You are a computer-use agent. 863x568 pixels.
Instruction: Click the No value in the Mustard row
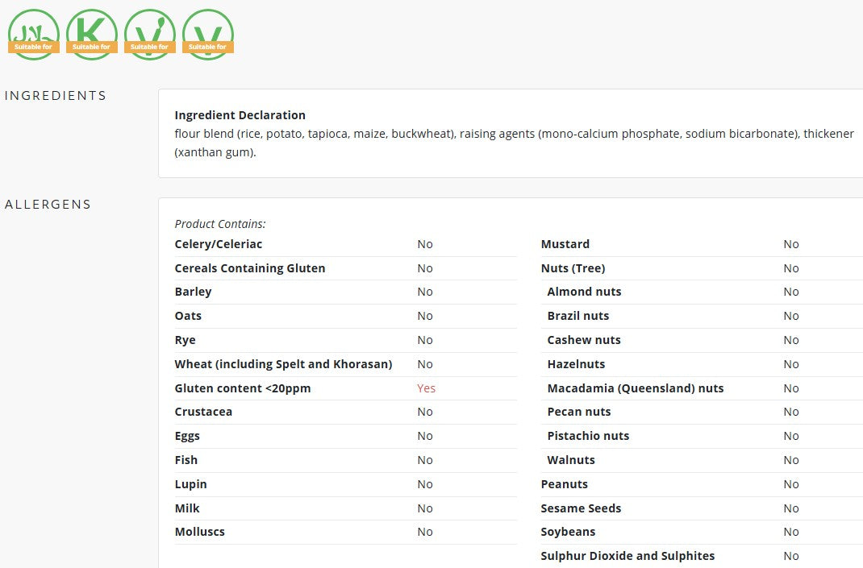pyautogui.click(x=791, y=244)
